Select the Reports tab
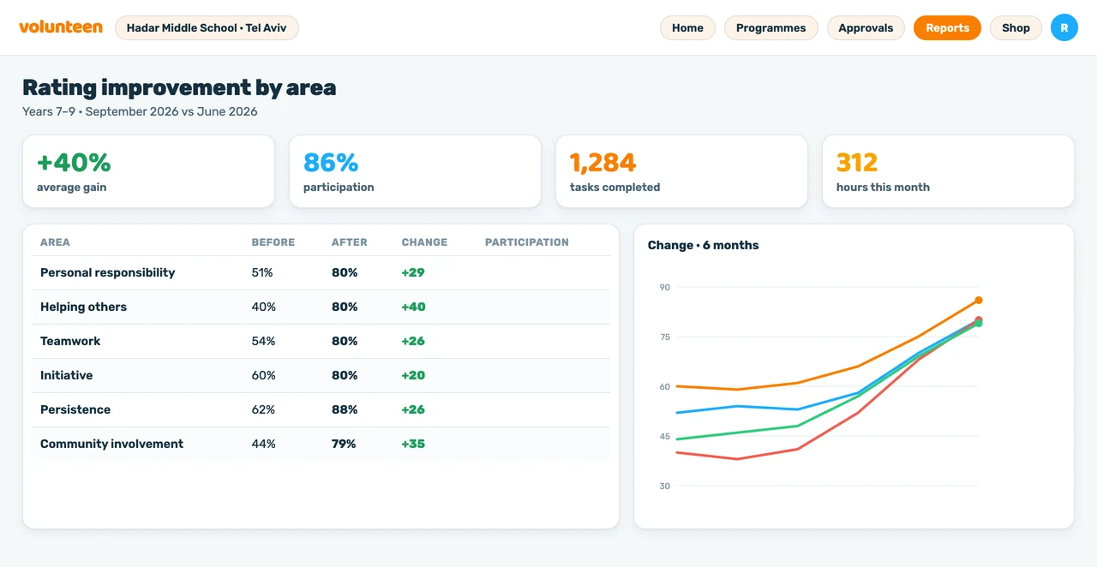 (947, 27)
